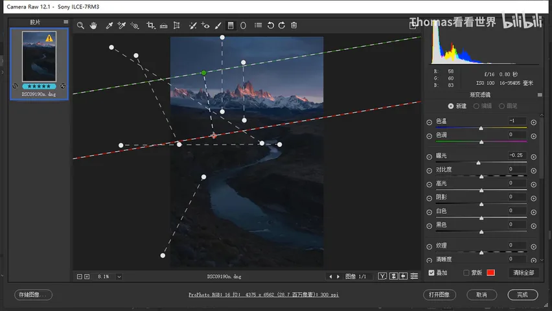Click the 色温 temperature slider handle

tap(481, 128)
